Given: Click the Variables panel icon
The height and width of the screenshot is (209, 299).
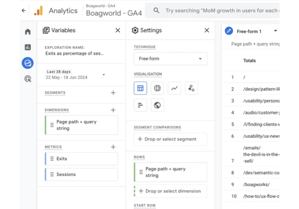Looking at the screenshot, I should pos(46,30).
